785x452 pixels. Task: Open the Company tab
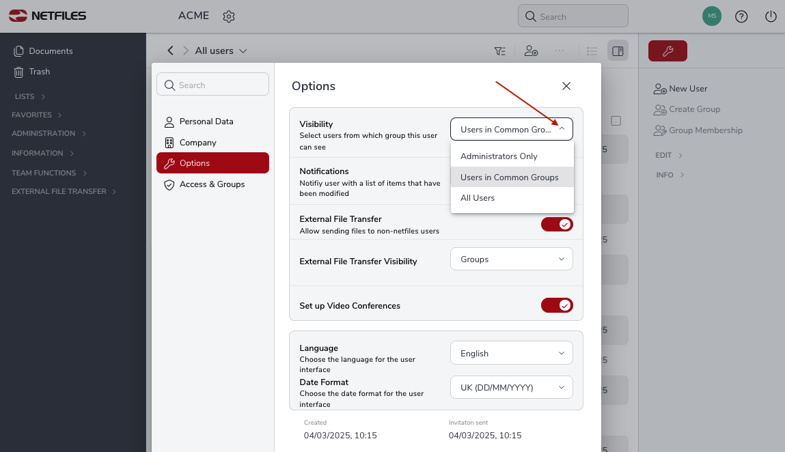pyautogui.click(x=212, y=143)
